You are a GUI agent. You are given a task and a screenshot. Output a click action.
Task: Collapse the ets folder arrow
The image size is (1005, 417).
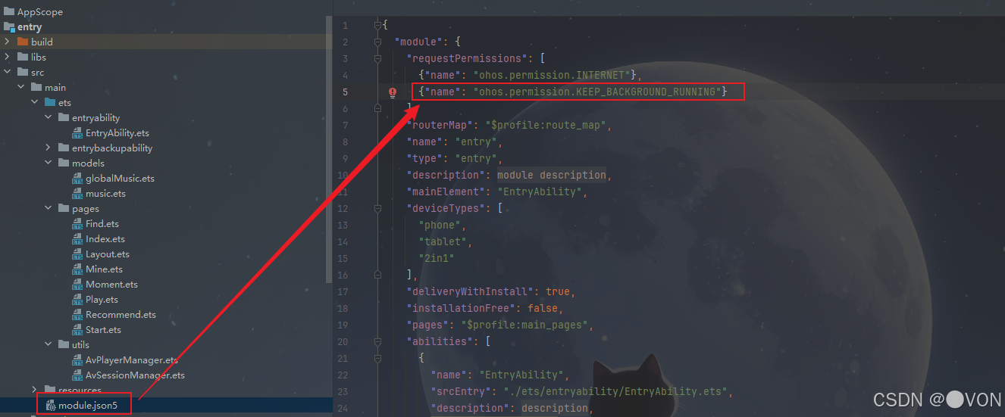[x=34, y=102]
